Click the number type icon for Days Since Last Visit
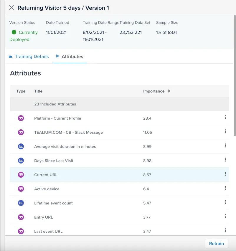The image size is (236, 251). (21, 161)
